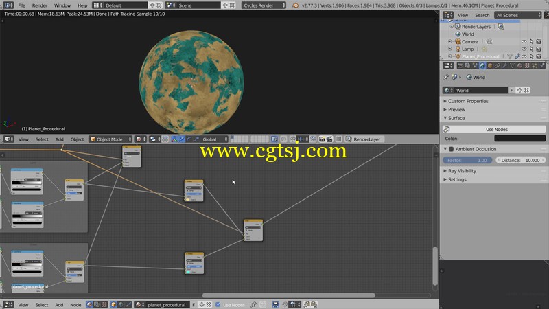Viewport: 549px width, 309px height.
Task: Open the Texture properties tab (checker icon)
Action: (527, 65)
